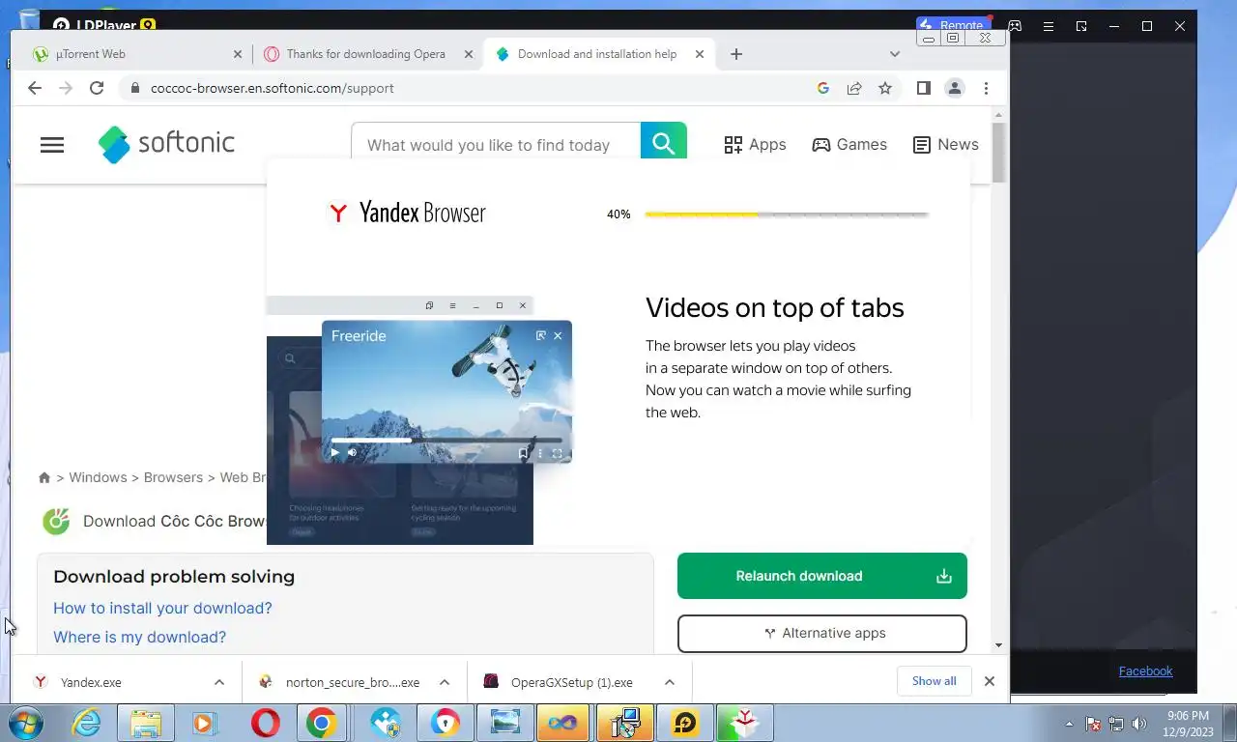Bookmark this tab with star icon
Viewport: 1237px width, 742px height.
pos(885,88)
